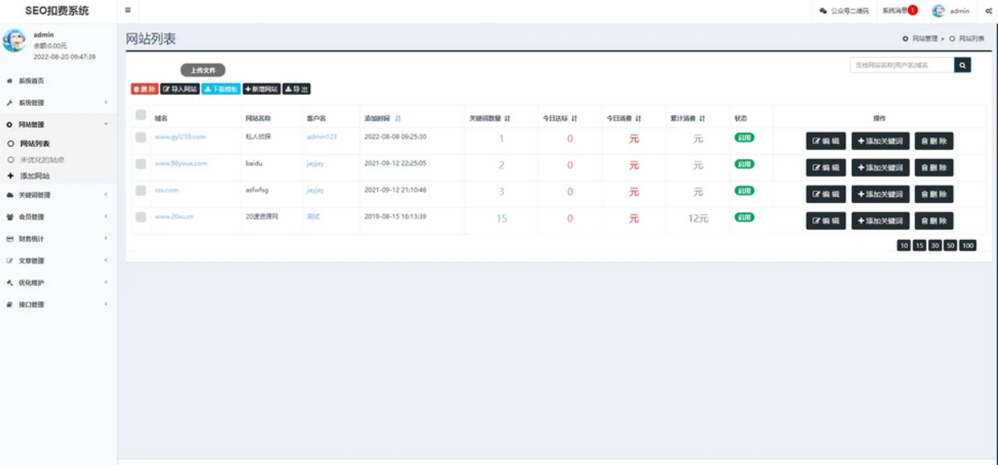Check the row checkbox for www.gyl210.com
The image size is (998, 465).
click(x=141, y=137)
